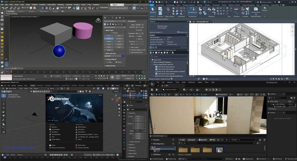Open the Selection Mode dropdown in Unreal
The width and height of the screenshot is (297, 161).
click(x=171, y=89)
